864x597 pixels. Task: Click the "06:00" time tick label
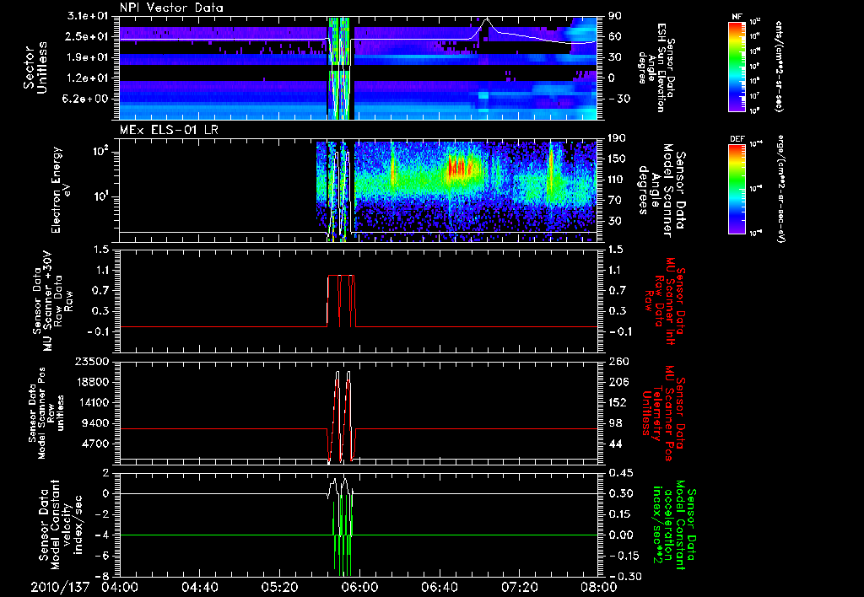coord(359,587)
